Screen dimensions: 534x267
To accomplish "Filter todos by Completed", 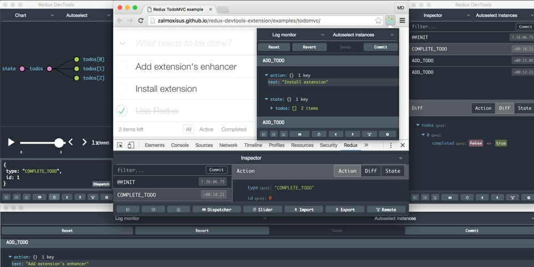I will 234,129.
